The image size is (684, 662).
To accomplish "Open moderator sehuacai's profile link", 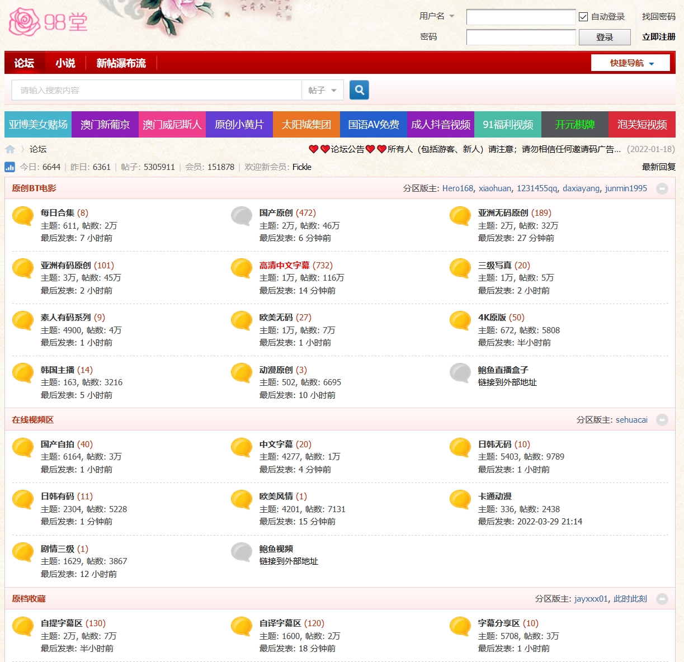I will pyautogui.click(x=631, y=420).
